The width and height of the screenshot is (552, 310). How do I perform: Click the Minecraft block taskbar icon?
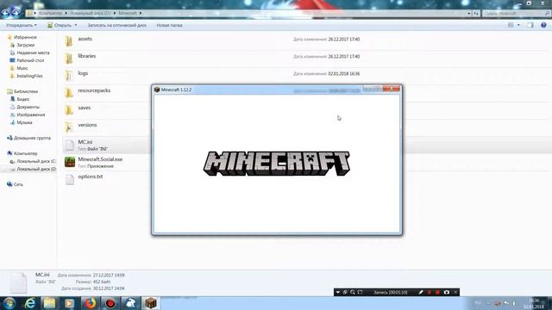[151, 303]
